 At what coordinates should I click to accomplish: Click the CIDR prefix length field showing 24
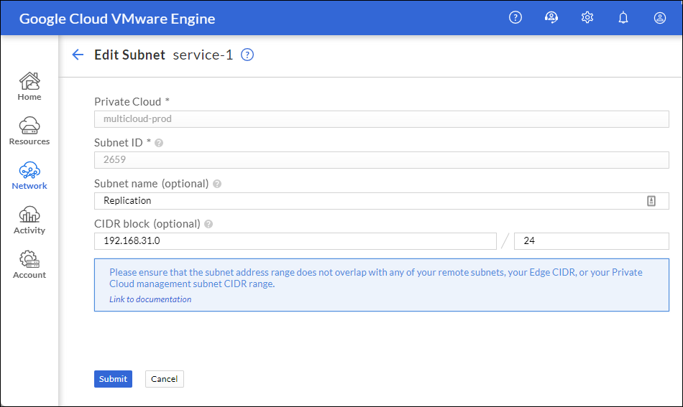592,241
